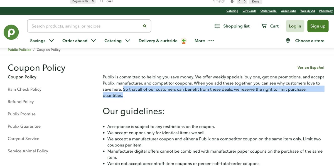Screen dimensions: 334x166
Task: Open the Weekly Ad top link
Action: pos(308,11)
